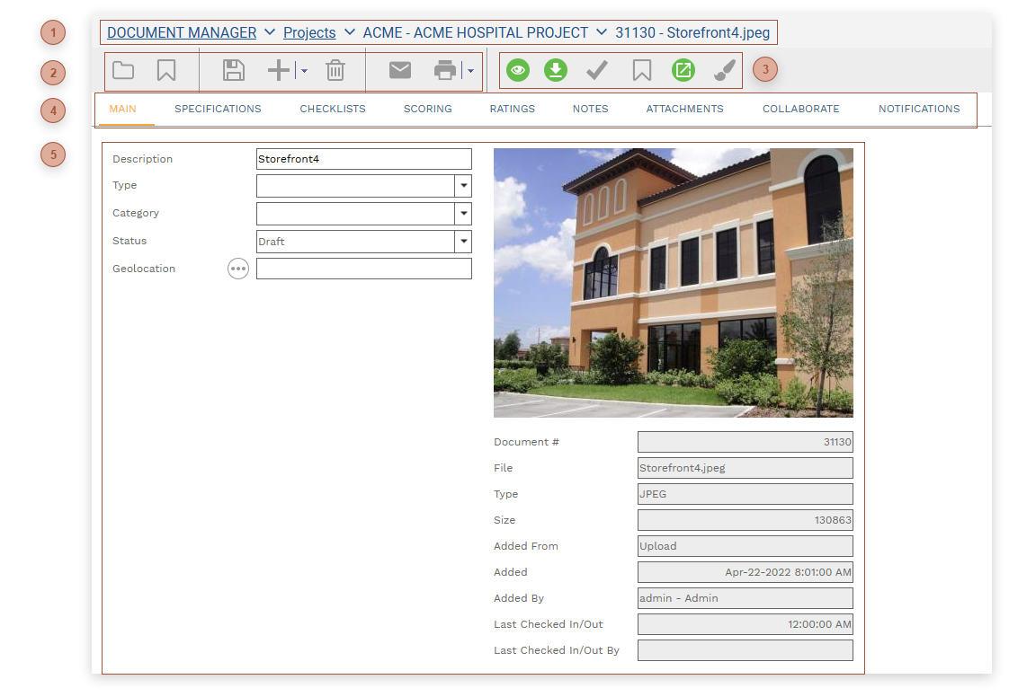Navigate to Projects in the breadcrumb
This screenshot has width=1009, height=697.
(x=310, y=32)
